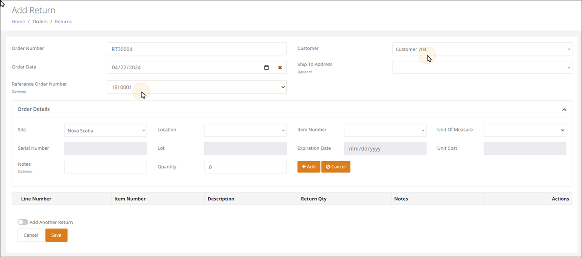
Task: Click the Serial Number field
Action: click(x=106, y=149)
